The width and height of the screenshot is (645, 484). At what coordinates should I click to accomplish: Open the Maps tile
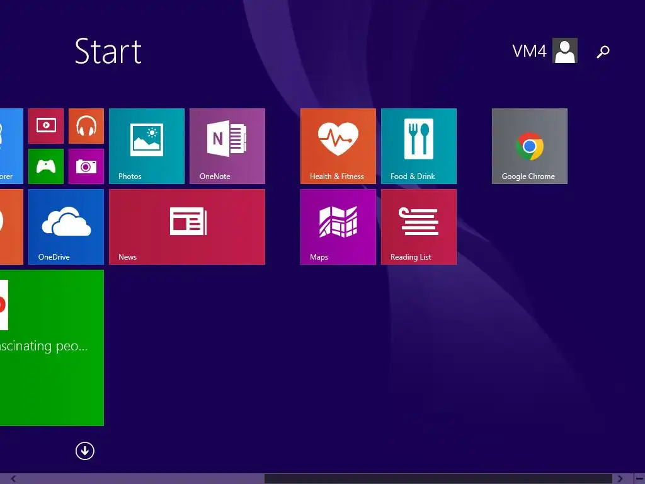[338, 227]
